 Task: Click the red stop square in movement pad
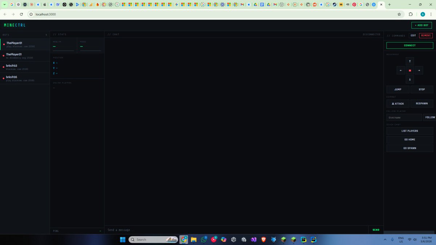pos(409,70)
